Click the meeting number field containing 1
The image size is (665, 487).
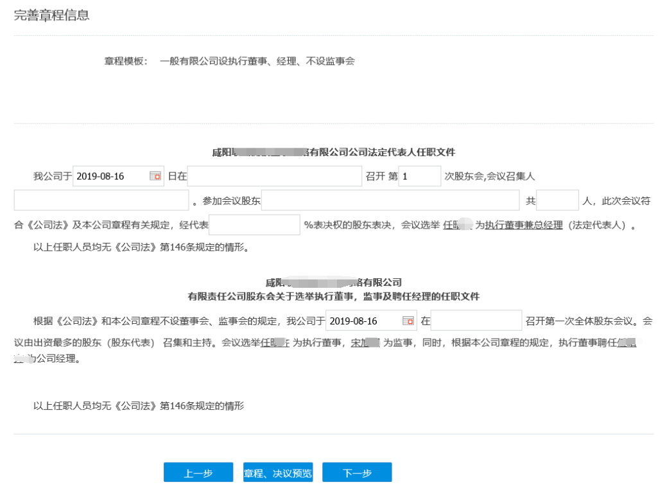[419, 175]
